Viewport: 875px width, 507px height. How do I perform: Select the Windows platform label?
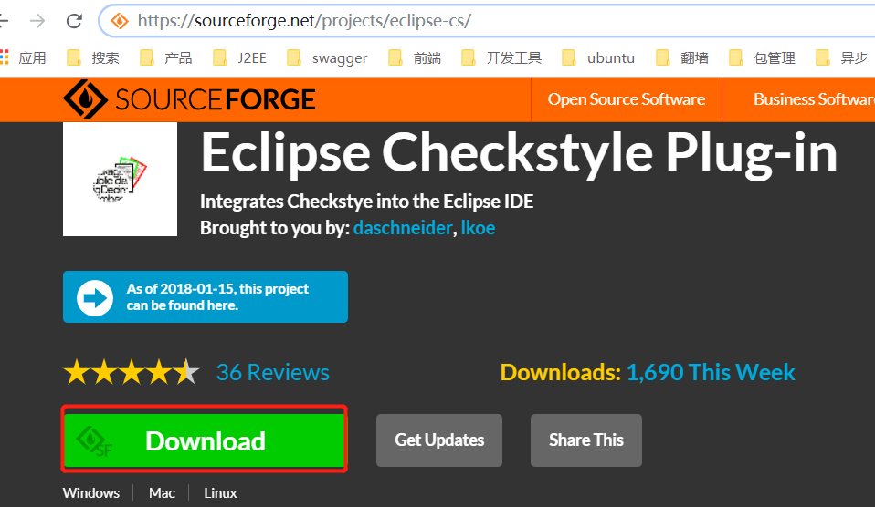coord(91,493)
